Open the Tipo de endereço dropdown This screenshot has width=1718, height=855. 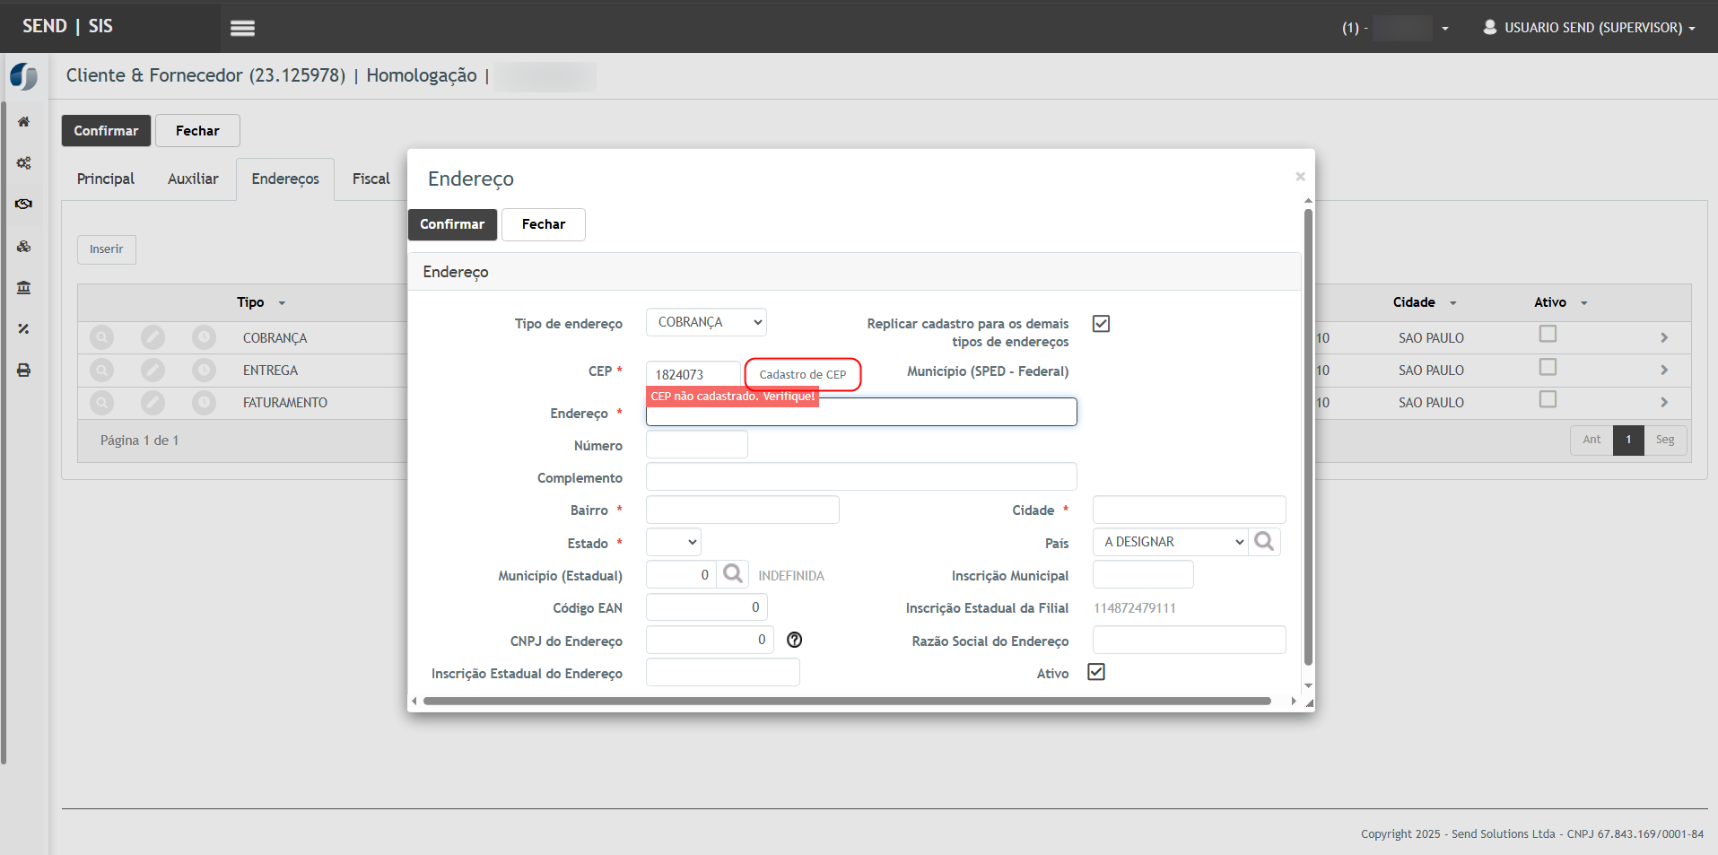pos(706,322)
